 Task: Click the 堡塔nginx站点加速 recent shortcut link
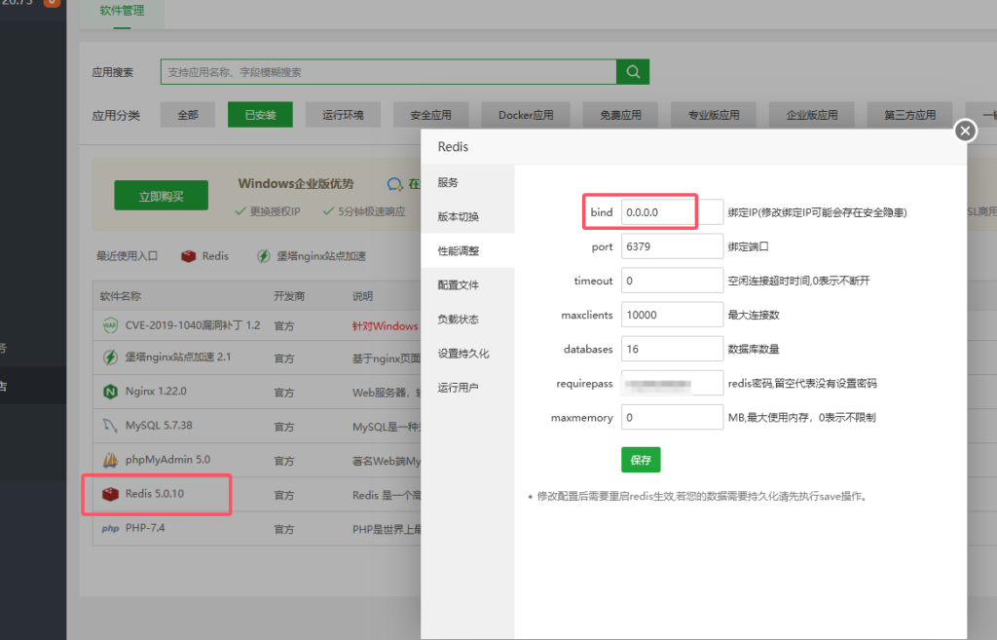tap(321, 256)
